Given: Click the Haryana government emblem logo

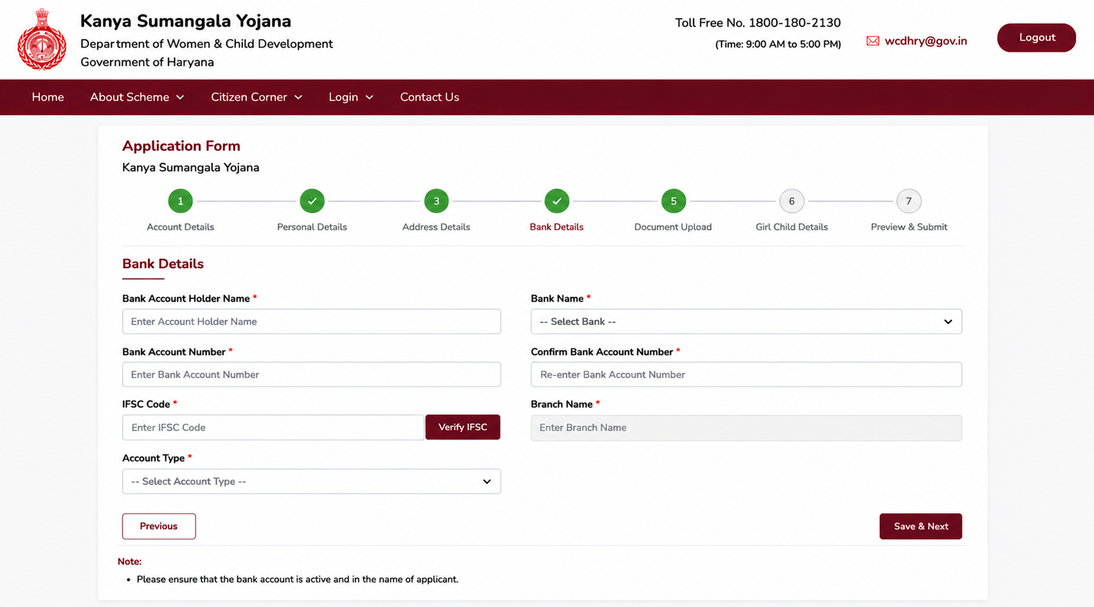Looking at the screenshot, I should 42,39.
